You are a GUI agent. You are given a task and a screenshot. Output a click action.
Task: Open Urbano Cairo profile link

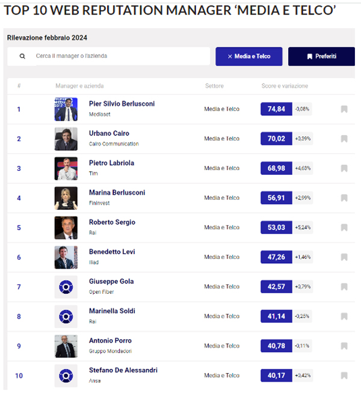pyautogui.click(x=109, y=133)
